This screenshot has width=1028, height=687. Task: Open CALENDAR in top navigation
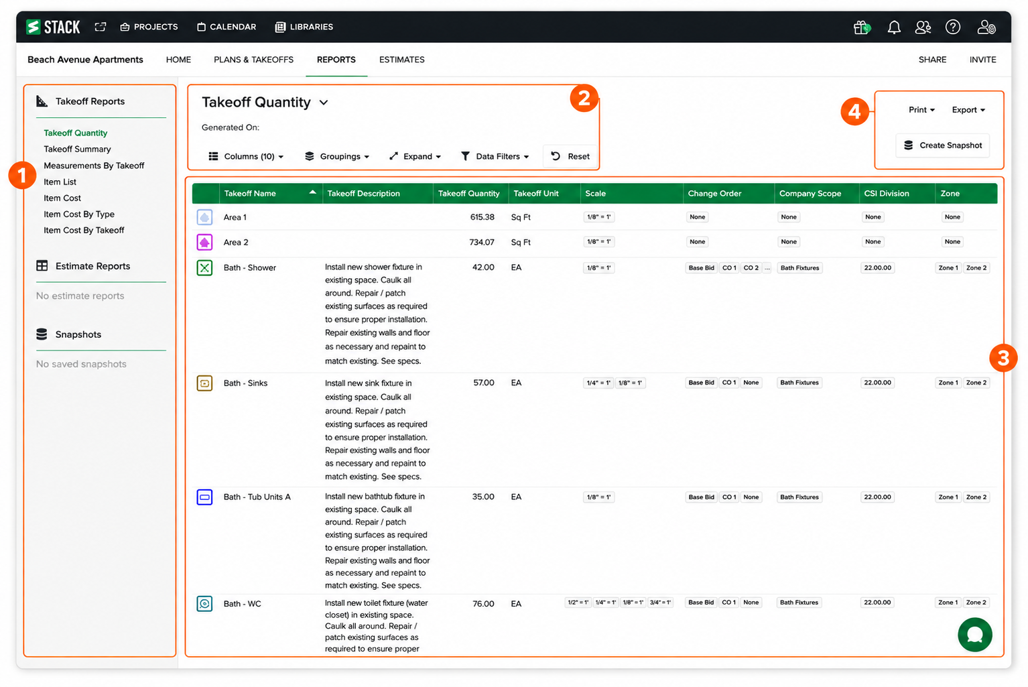click(x=227, y=27)
